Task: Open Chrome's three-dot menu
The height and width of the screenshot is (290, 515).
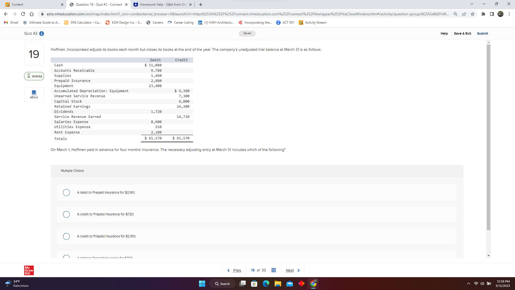Action: point(509,14)
